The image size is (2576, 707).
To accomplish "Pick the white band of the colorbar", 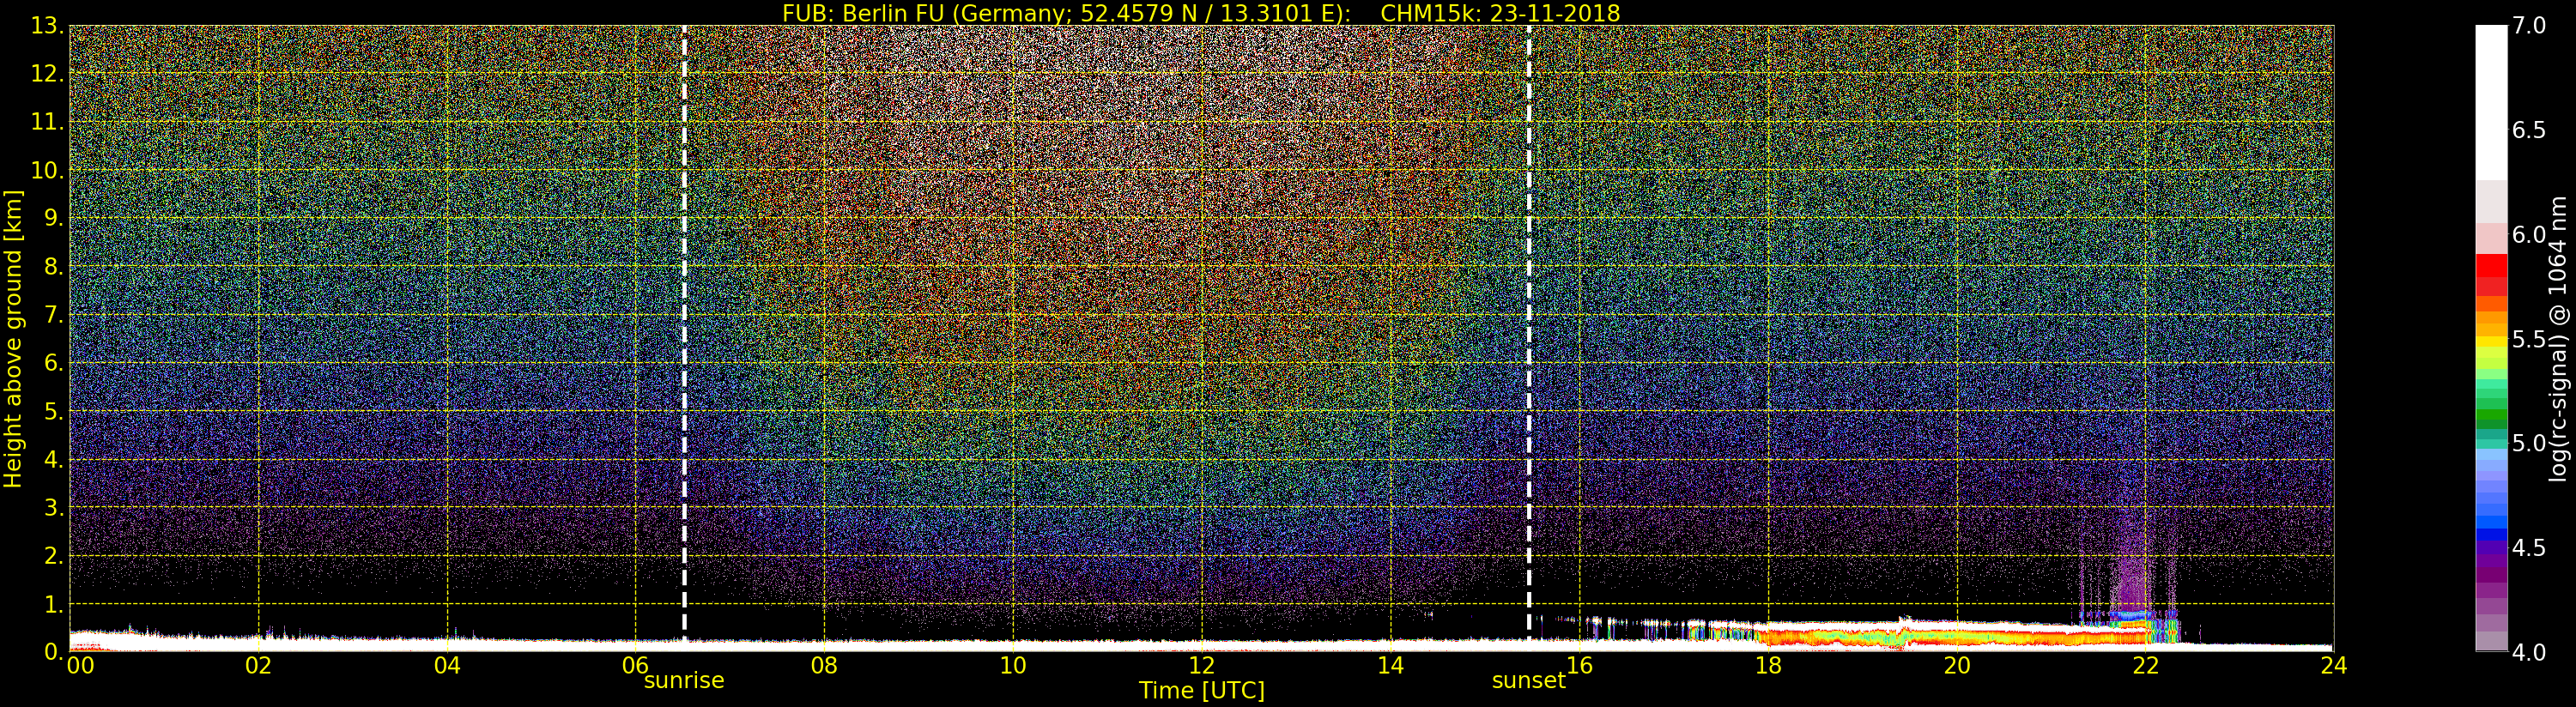I will [2491, 102].
